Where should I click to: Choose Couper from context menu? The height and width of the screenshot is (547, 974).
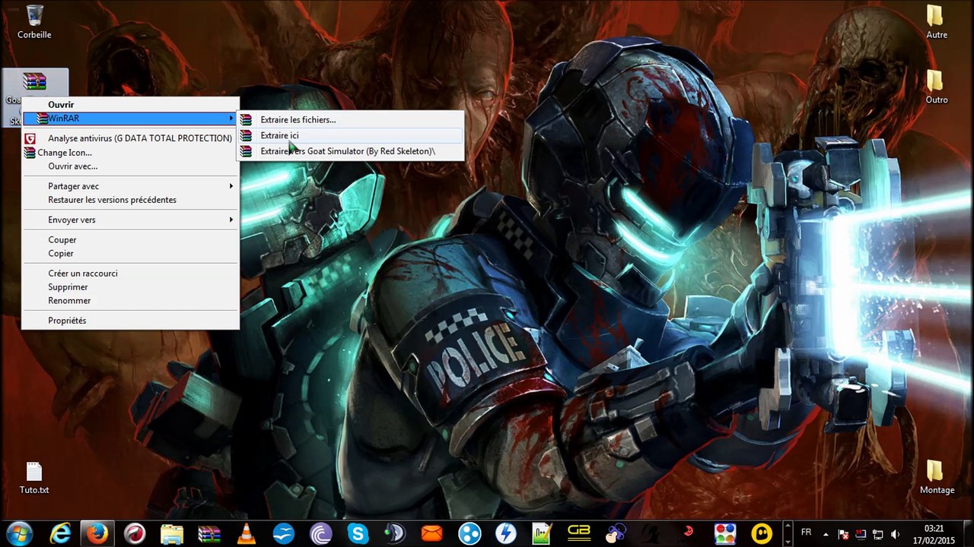click(x=130, y=240)
